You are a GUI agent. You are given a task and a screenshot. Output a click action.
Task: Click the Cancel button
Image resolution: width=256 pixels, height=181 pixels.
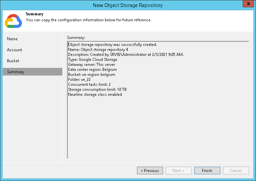click(x=236, y=171)
